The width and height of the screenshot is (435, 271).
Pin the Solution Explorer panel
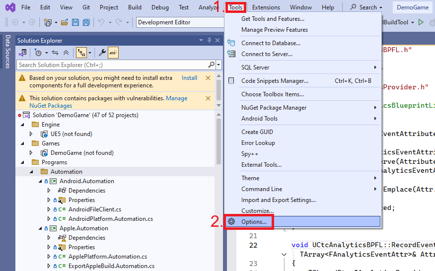tap(209, 40)
